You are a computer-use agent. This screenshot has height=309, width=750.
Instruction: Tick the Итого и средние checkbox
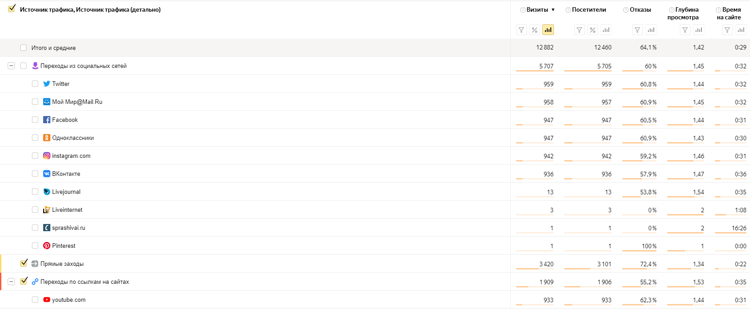coord(23,48)
